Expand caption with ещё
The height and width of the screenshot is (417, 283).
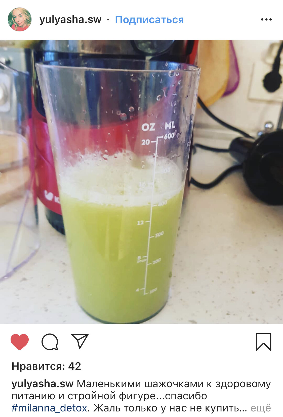[x=261, y=408]
